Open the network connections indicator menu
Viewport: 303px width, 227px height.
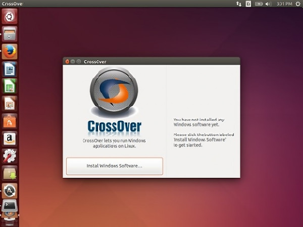239,4
